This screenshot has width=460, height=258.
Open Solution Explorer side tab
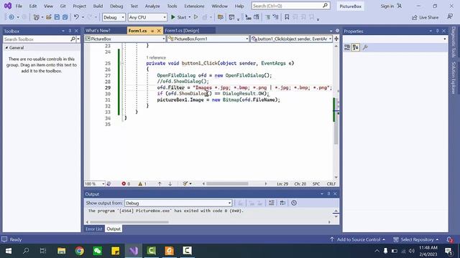(x=454, y=78)
